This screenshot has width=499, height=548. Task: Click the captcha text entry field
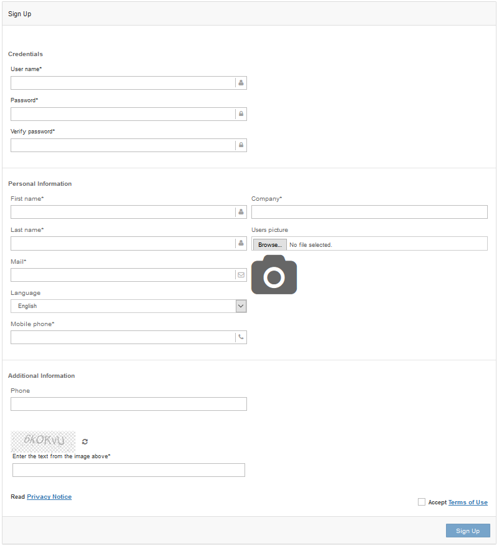pyautogui.click(x=128, y=470)
